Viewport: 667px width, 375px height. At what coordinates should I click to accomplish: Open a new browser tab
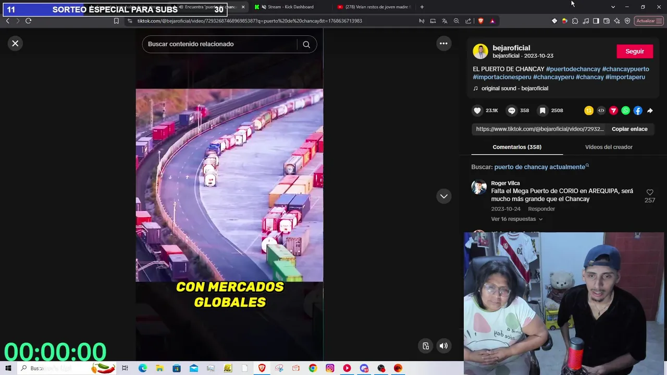pyautogui.click(x=422, y=7)
